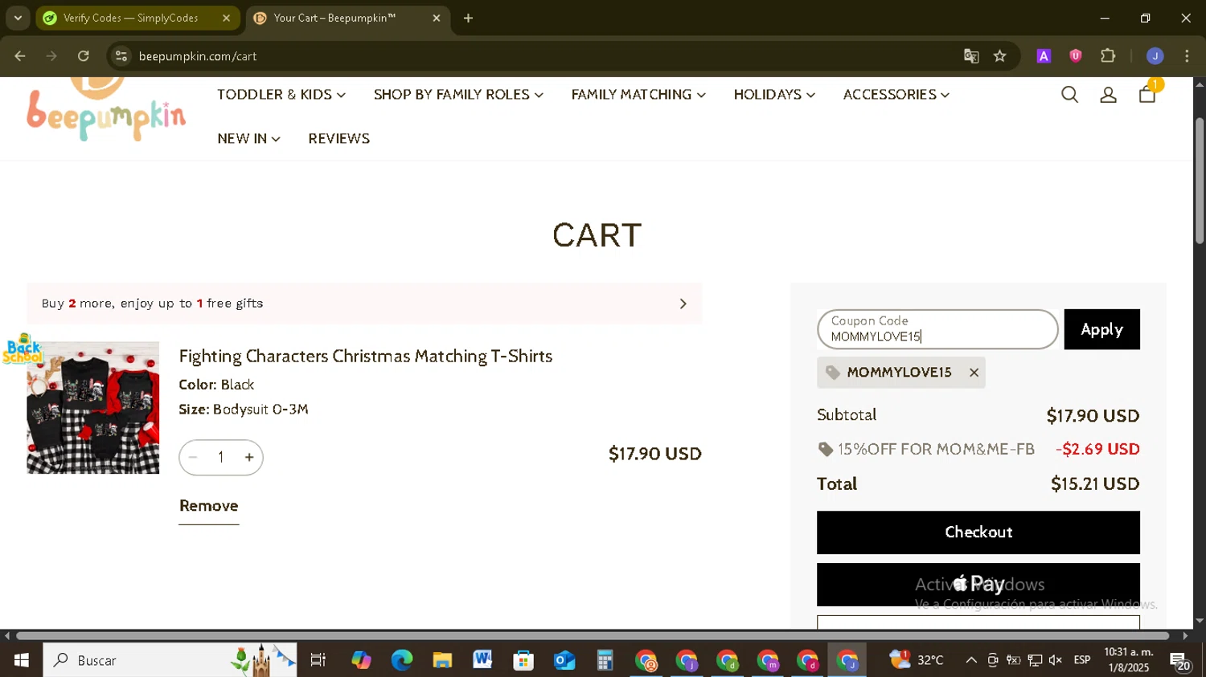1206x677 pixels.
Task: Close the Verify Codes tab
Action: pyautogui.click(x=226, y=18)
